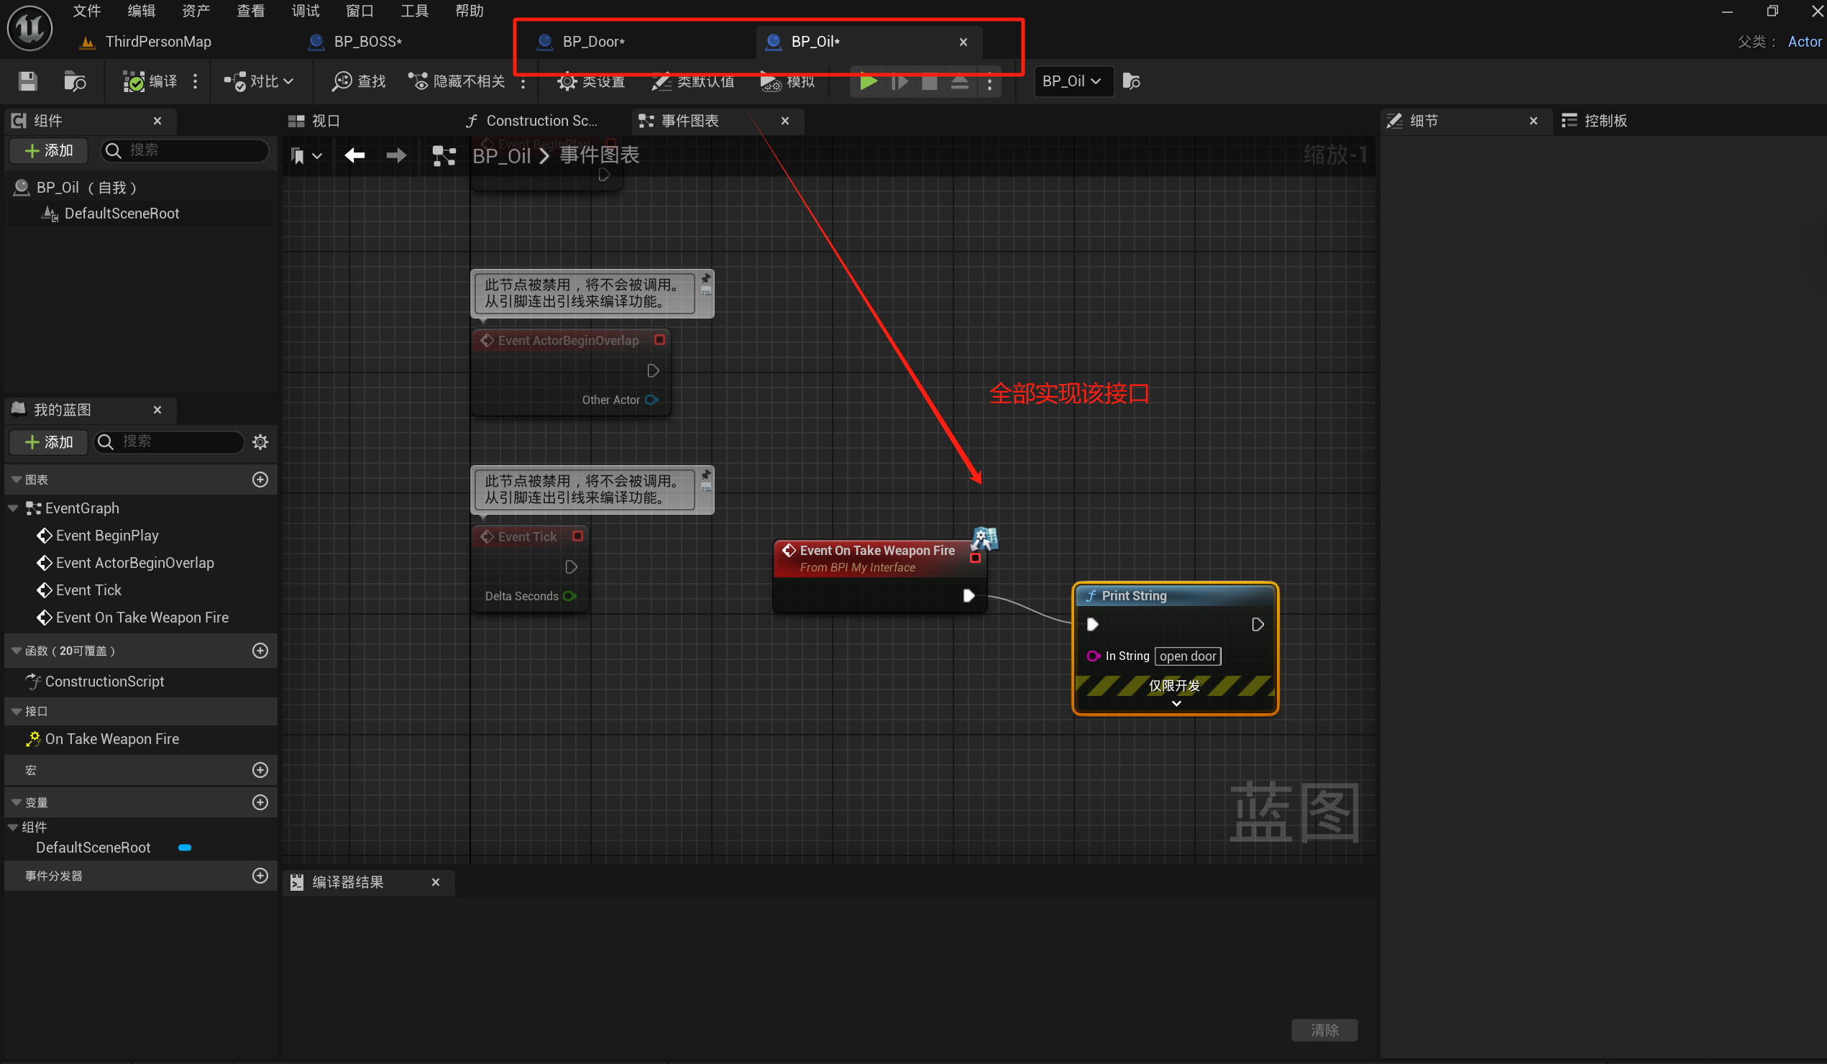Image resolution: width=1827 pixels, height=1064 pixels.
Task: Click the 清除 button in compiler results
Action: [x=1324, y=1029]
